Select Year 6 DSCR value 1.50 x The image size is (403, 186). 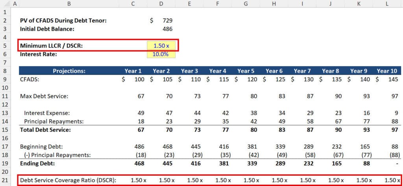pyautogui.click(x=280, y=180)
